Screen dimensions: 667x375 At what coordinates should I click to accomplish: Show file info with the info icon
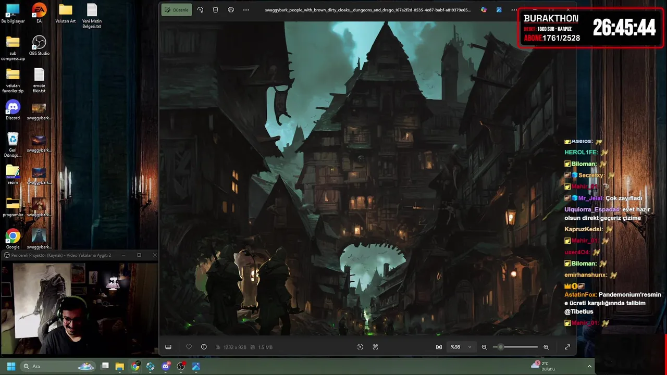pyautogui.click(x=204, y=347)
